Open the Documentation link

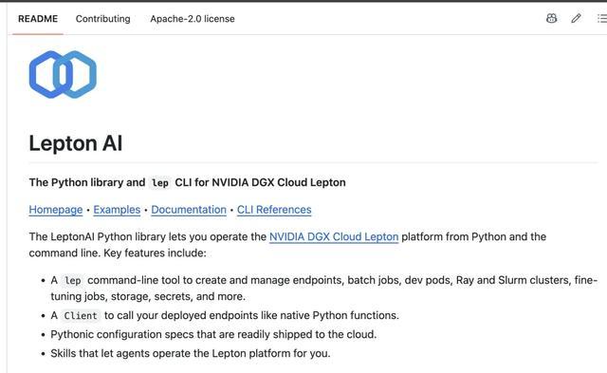tap(189, 210)
